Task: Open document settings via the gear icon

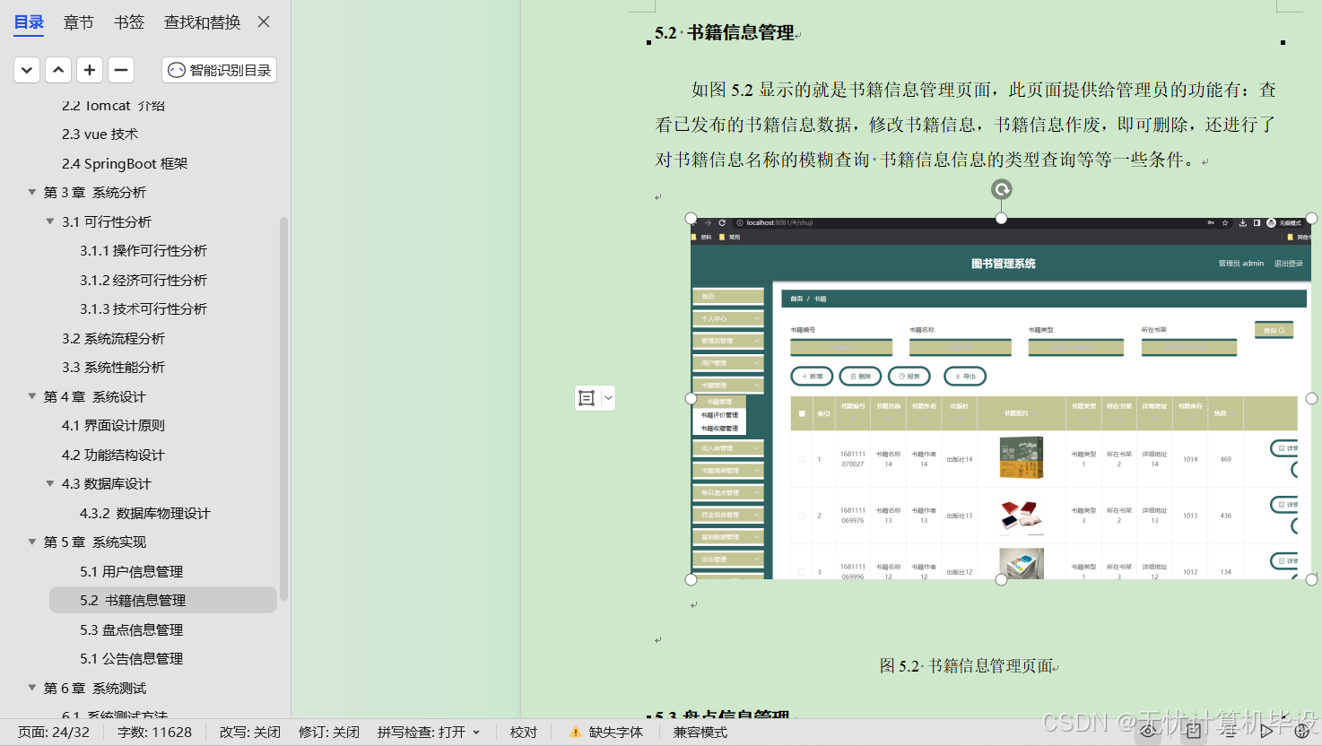Action: [1193, 732]
